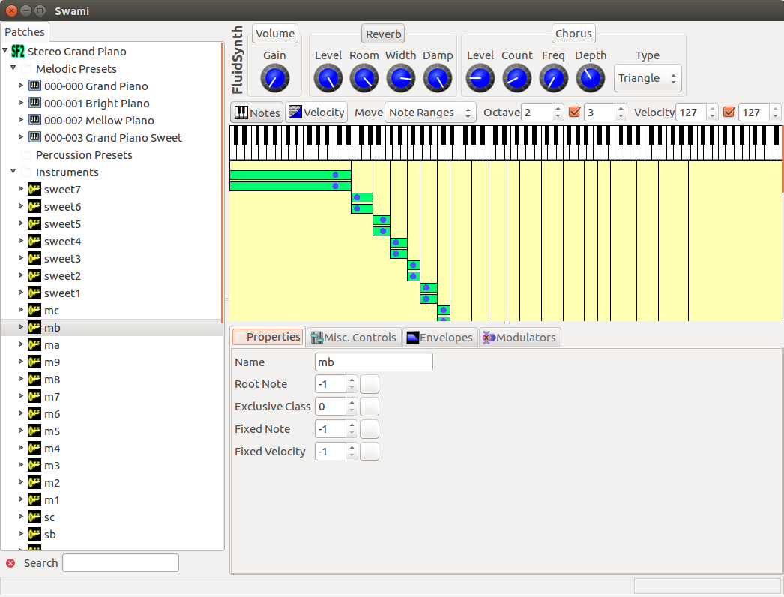The width and height of the screenshot is (784, 597).
Task: Click the SF2 Stereo Grand Piano file icon
Action: [18, 52]
